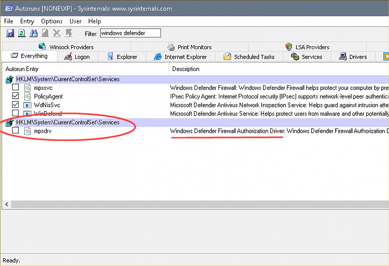Switch to the Internet Explorer tab
389x266 pixels.
(x=181, y=57)
